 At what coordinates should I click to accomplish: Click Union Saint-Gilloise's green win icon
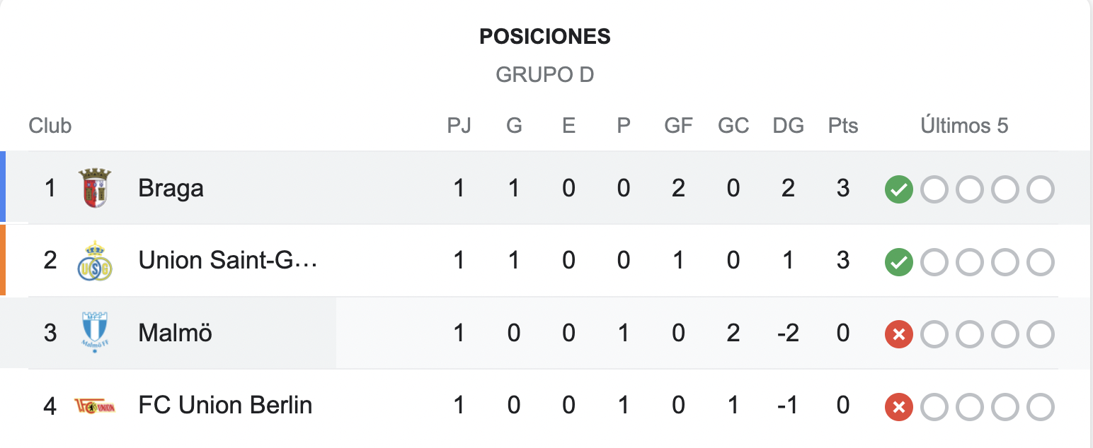[899, 262]
